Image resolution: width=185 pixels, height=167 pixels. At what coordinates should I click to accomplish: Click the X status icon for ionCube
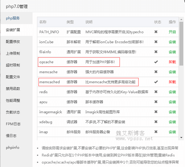pos(156,42)
